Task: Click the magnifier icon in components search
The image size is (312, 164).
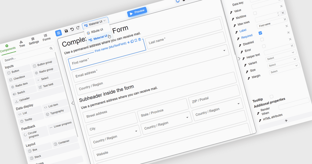Action: (x=51, y=48)
